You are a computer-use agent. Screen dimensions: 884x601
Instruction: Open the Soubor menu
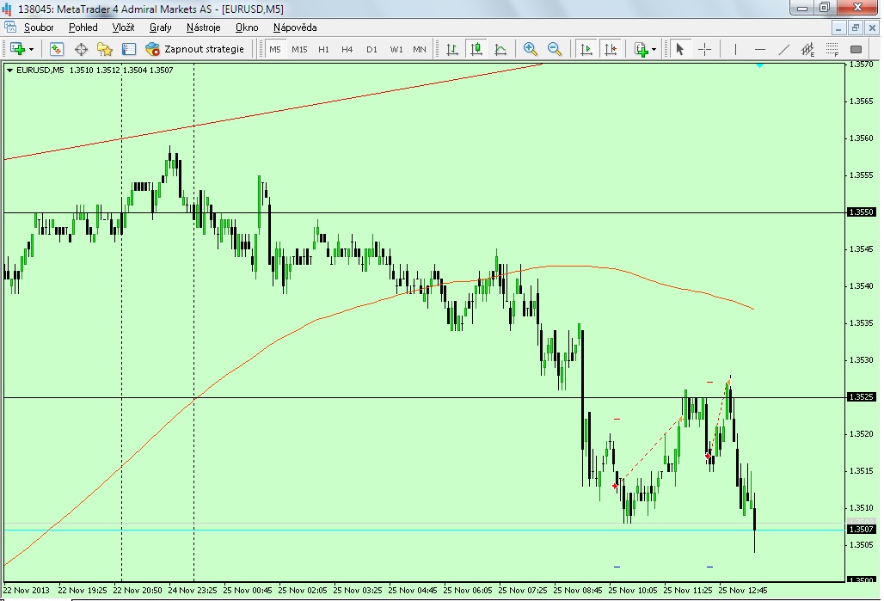point(39,27)
